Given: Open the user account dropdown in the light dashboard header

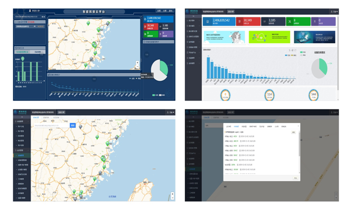Looking at the screenshot, I should [x=334, y=11].
